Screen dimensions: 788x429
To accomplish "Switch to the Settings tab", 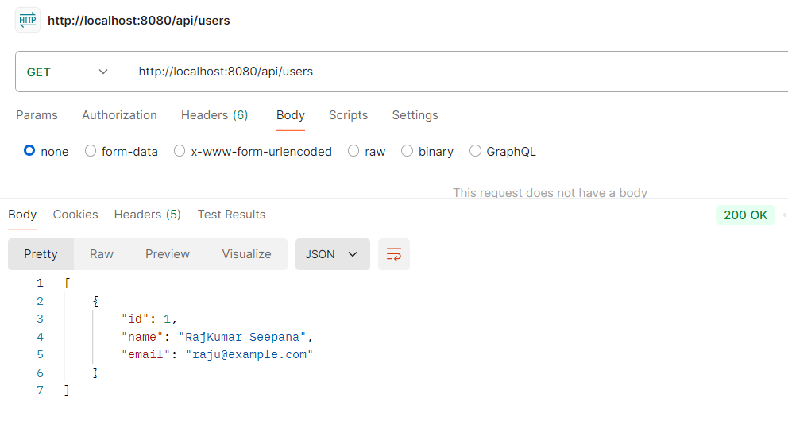I will point(415,115).
